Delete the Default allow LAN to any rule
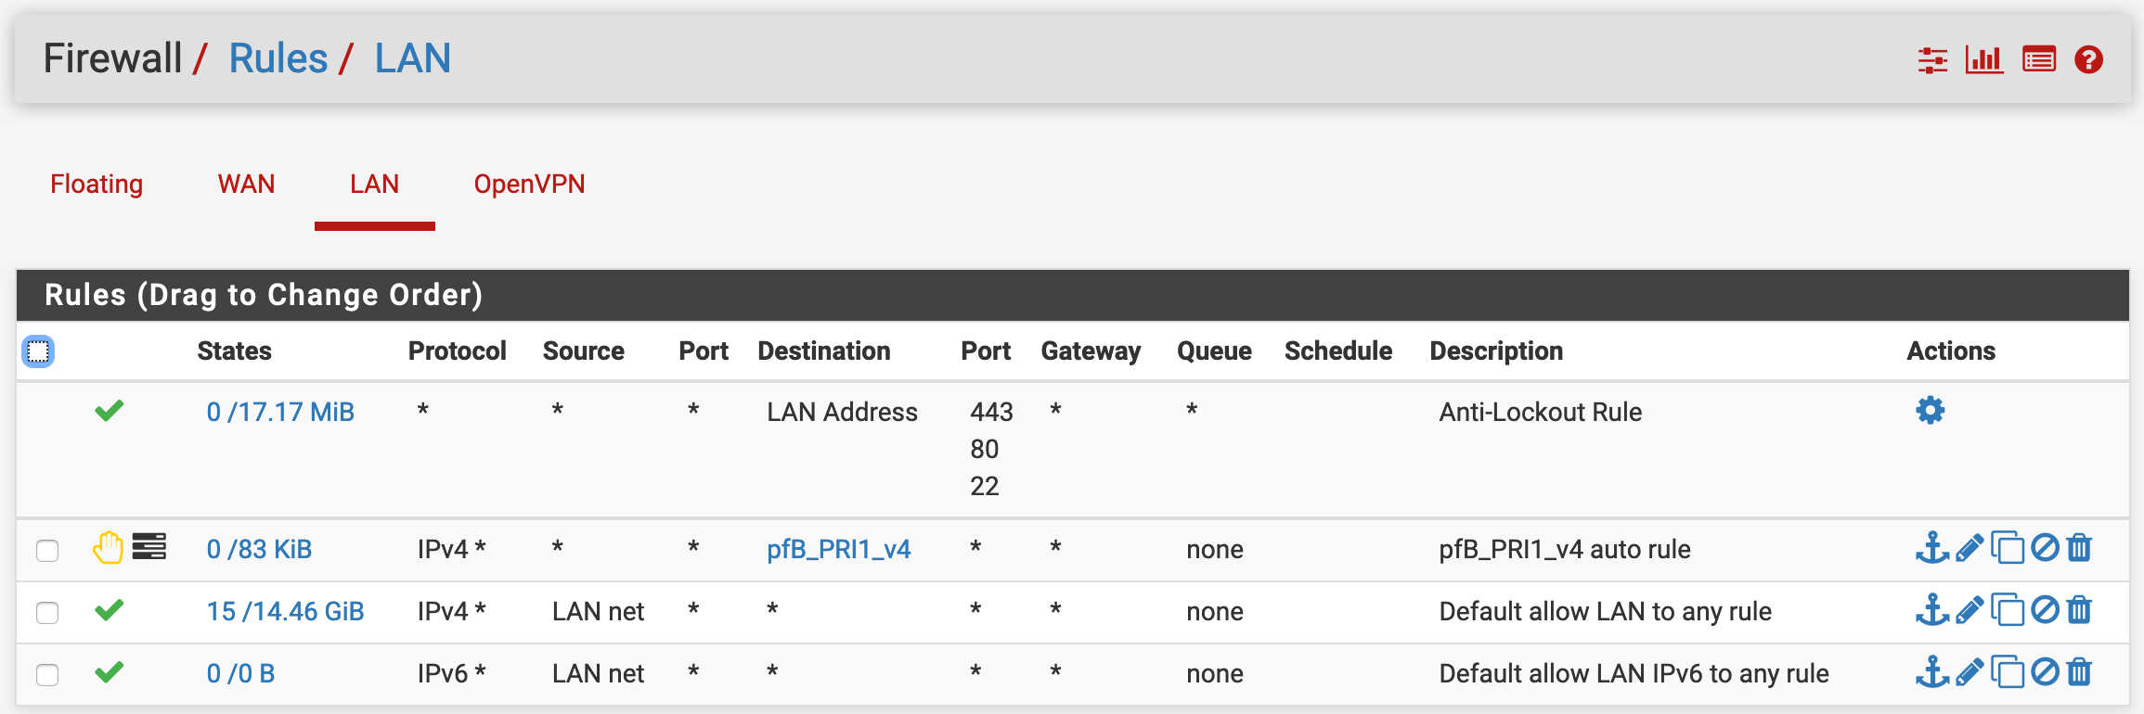 2080,610
